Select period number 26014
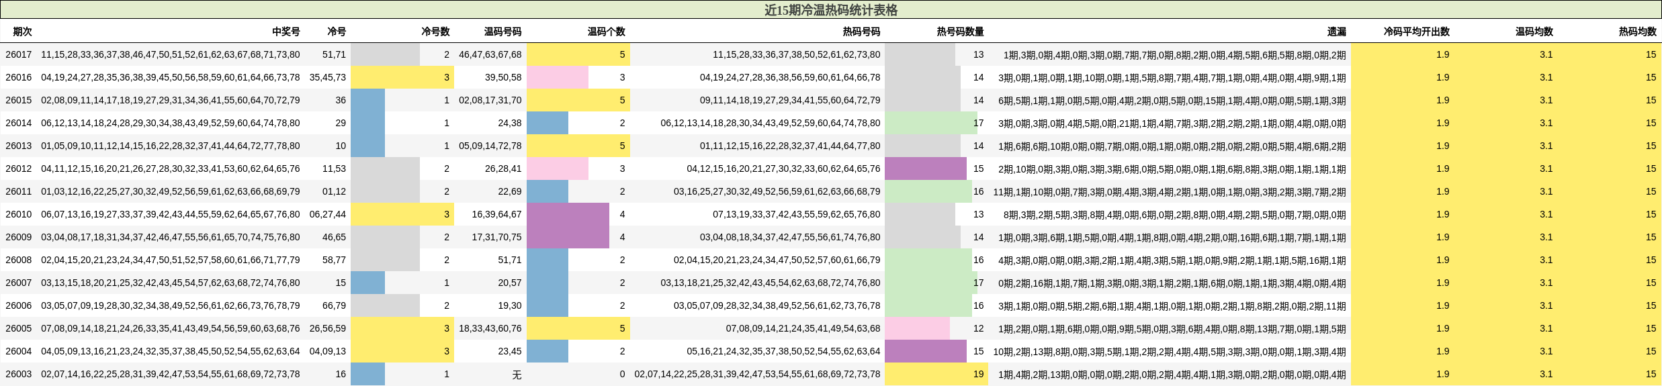This screenshot has width=1662, height=386. [18, 123]
